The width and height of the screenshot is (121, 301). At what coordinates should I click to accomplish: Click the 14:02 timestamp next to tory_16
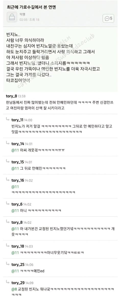pyautogui.click(x=29, y=181)
